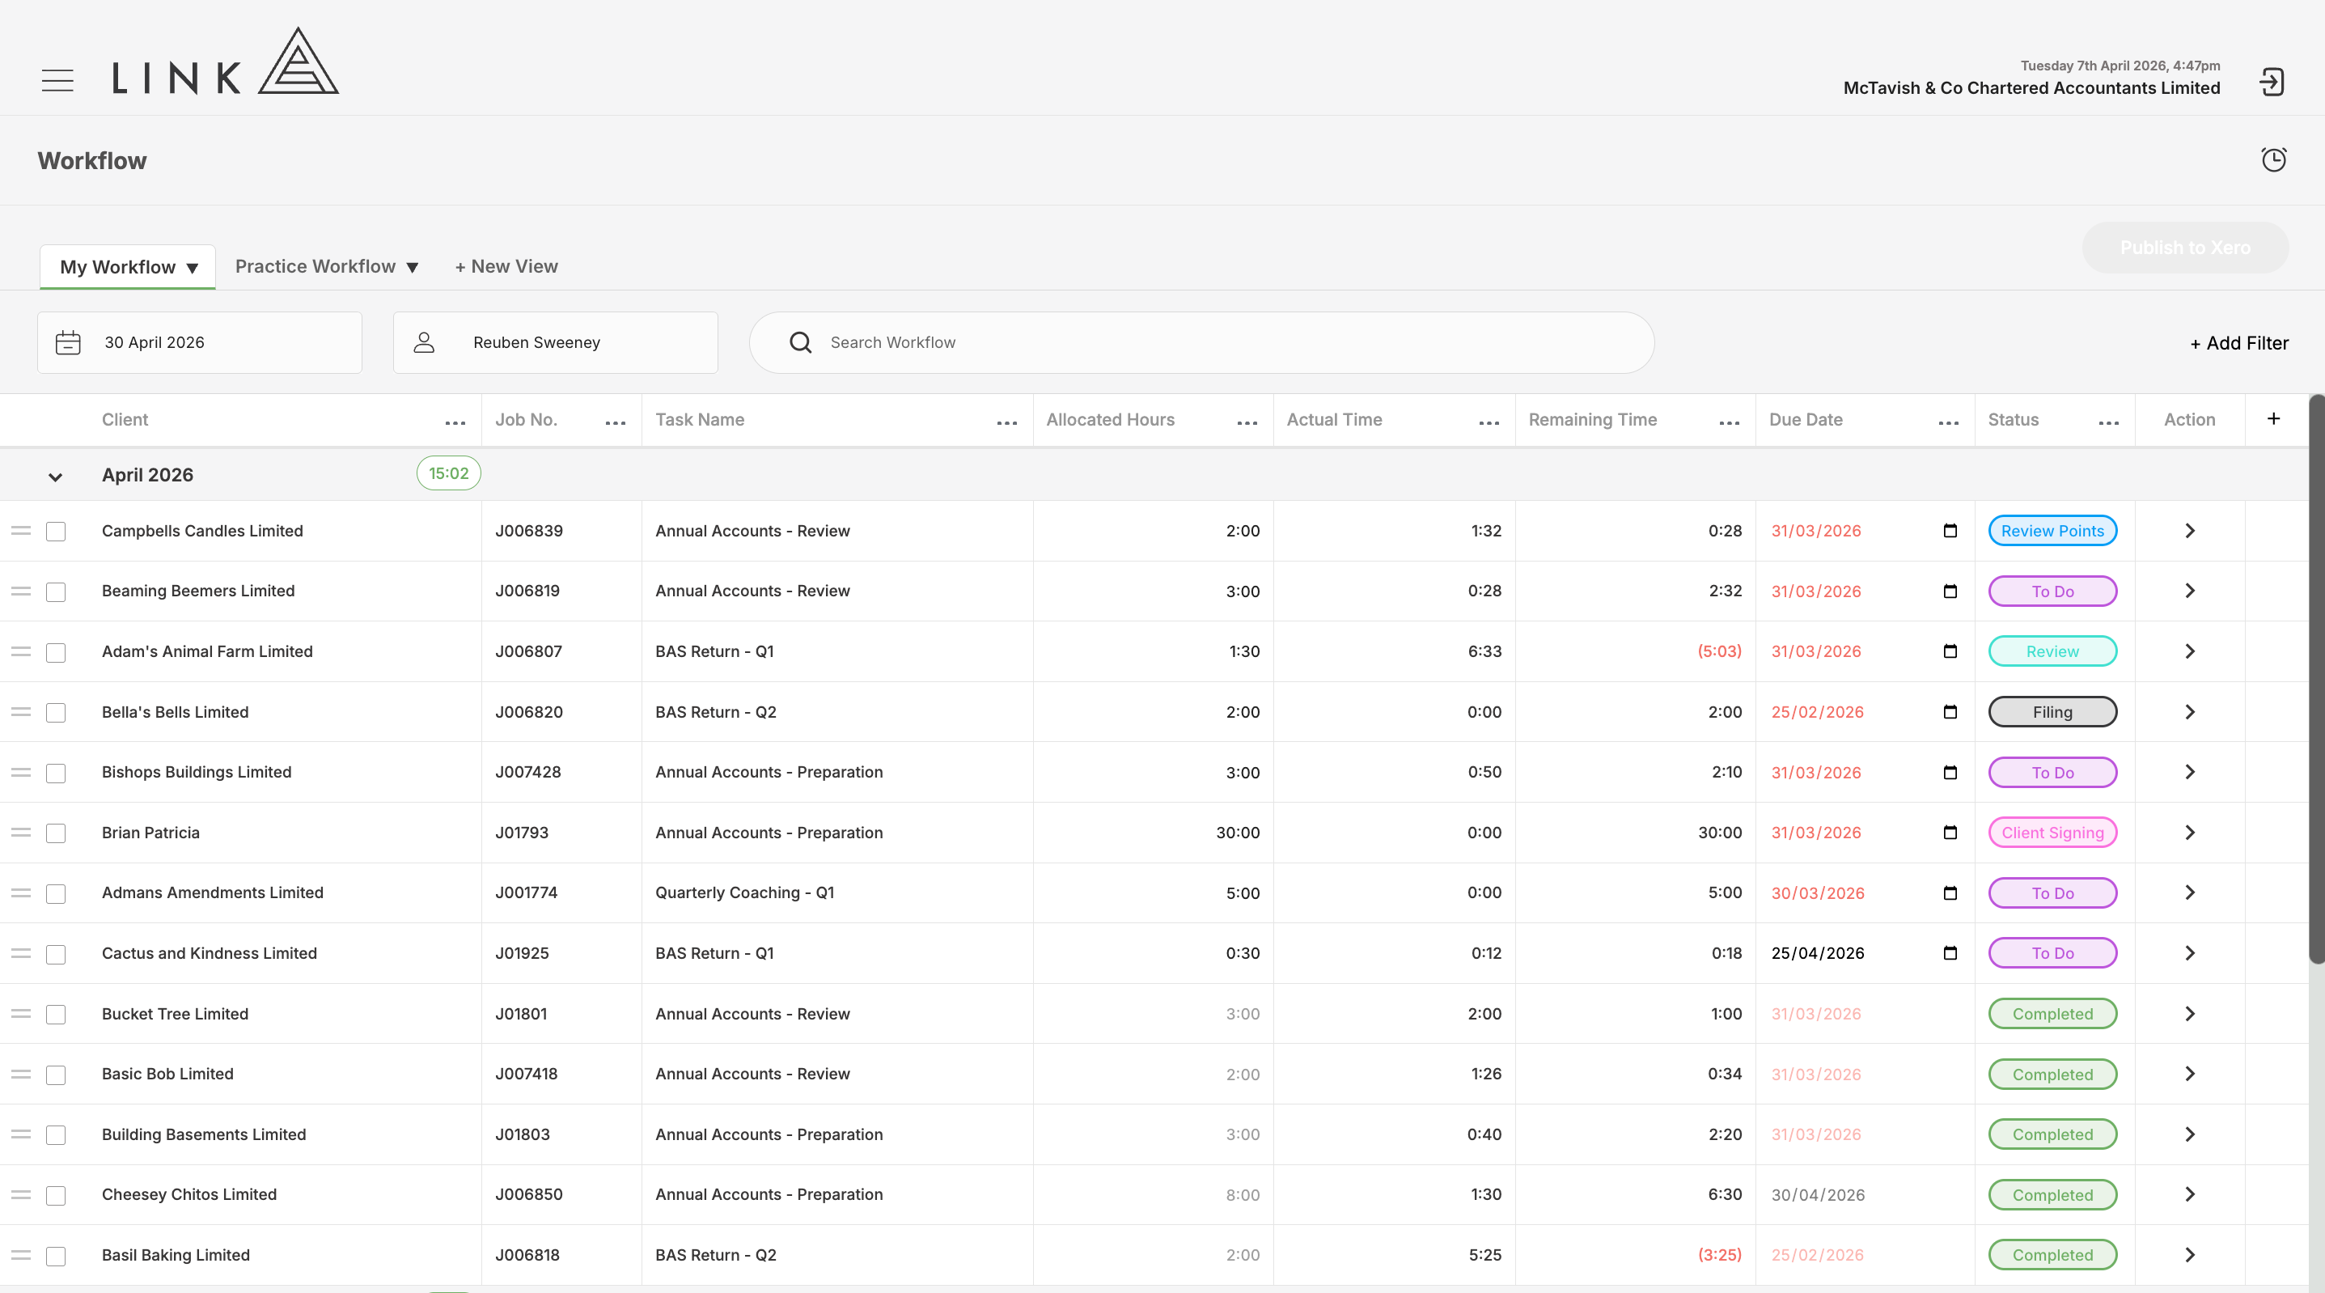Grab drag handle for Beaming Beemers Limited row

click(21, 591)
